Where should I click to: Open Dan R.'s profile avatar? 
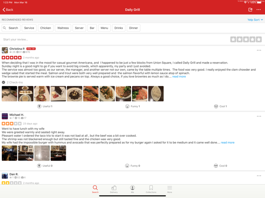pyautogui.click(x=5, y=176)
